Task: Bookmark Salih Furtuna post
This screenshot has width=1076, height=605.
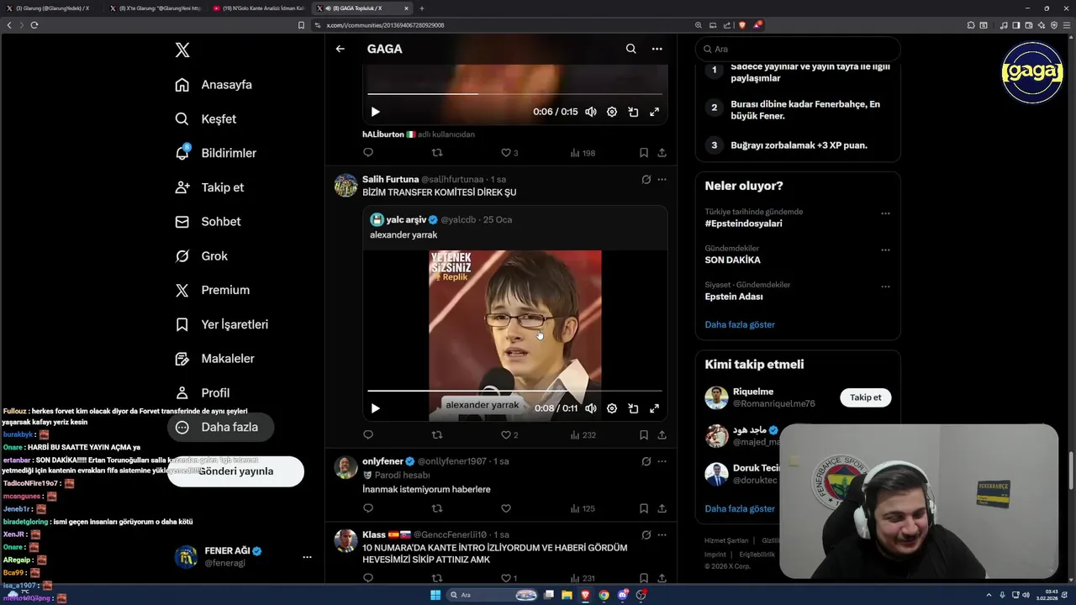Action: [643, 435]
